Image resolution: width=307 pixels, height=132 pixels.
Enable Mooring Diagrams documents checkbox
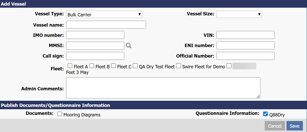(x=60, y=114)
